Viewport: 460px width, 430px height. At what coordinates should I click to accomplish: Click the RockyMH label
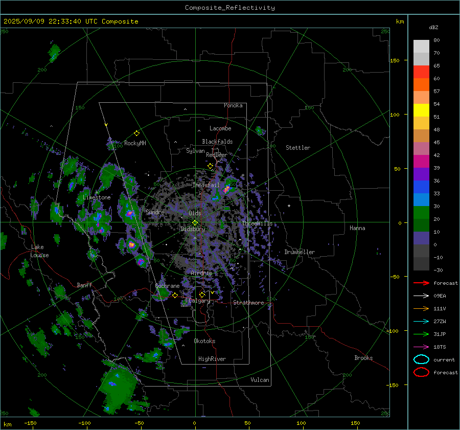[135, 143]
